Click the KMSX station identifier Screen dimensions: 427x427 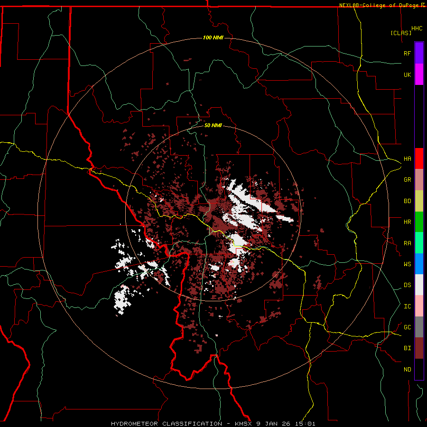click(x=243, y=424)
